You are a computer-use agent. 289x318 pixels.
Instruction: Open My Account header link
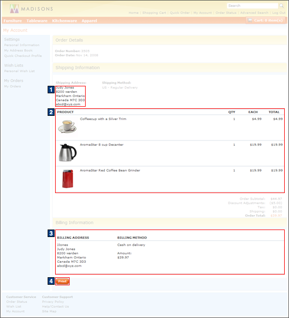coord(202,13)
